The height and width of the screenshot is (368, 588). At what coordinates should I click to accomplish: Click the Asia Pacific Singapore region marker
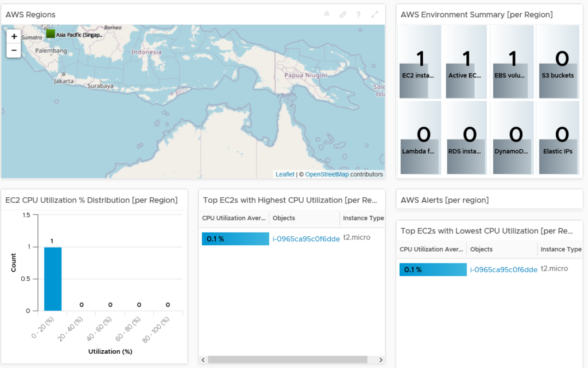[x=51, y=34]
